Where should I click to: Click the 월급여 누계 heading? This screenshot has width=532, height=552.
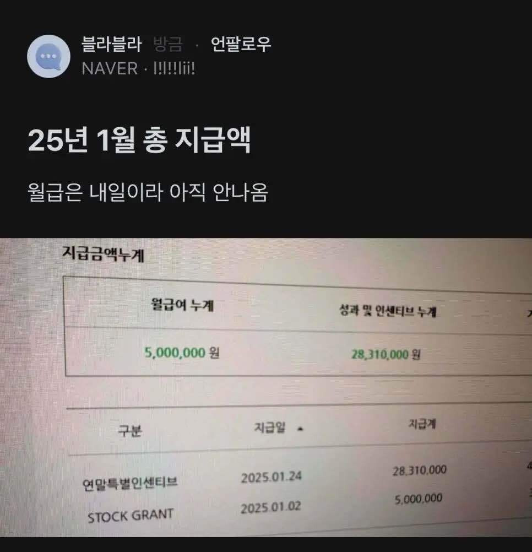[182, 304]
